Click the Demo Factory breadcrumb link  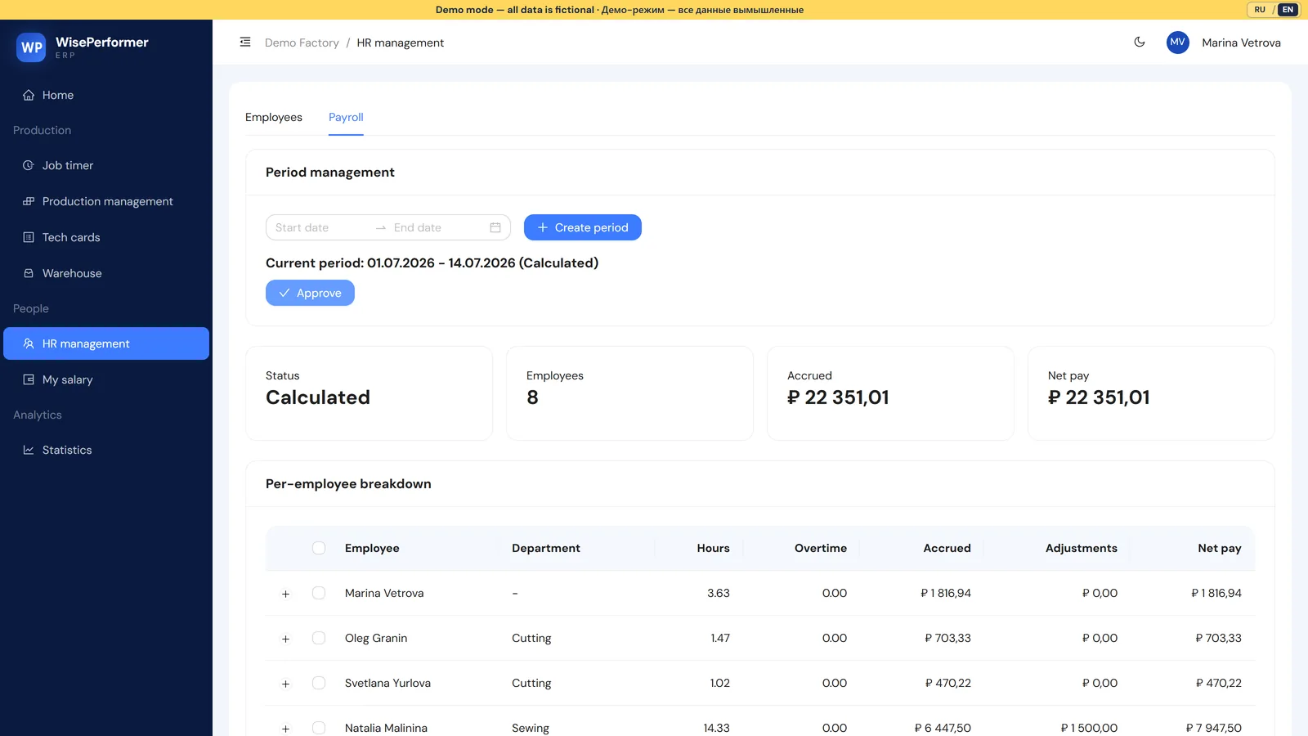[x=302, y=43]
